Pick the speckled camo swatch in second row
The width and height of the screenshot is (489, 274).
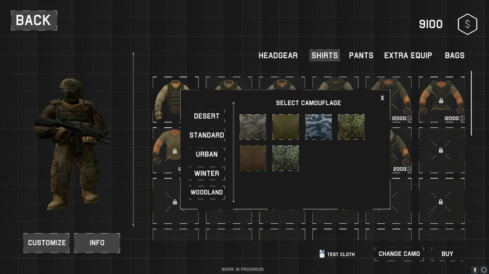tap(286, 158)
